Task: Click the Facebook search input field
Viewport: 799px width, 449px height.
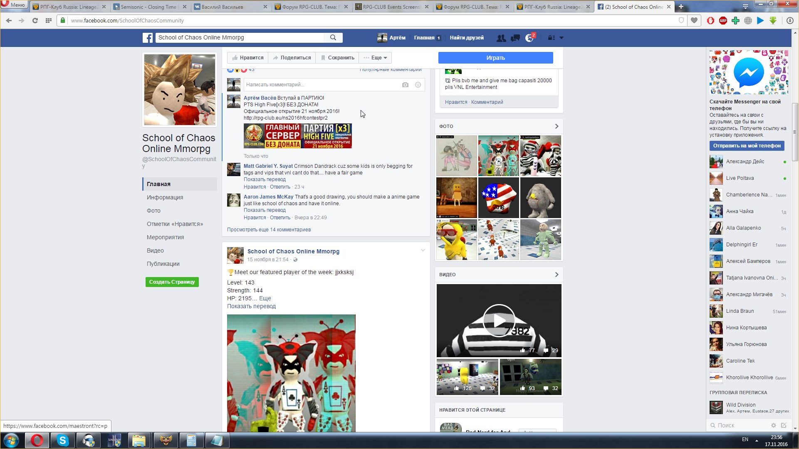Action: (x=240, y=37)
